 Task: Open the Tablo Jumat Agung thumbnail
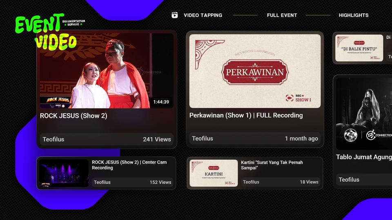tap(364, 114)
